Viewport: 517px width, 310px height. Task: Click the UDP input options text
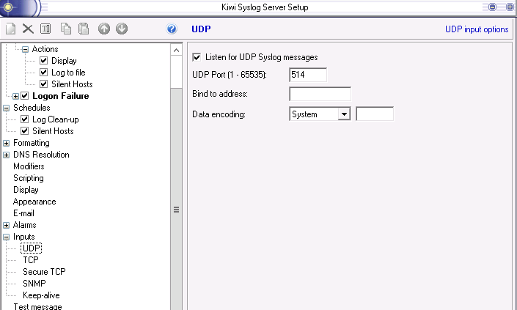point(477,29)
